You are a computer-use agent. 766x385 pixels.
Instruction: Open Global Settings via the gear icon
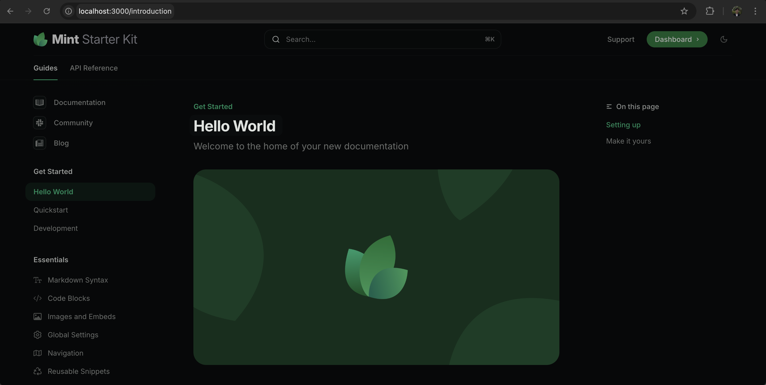[x=38, y=335]
